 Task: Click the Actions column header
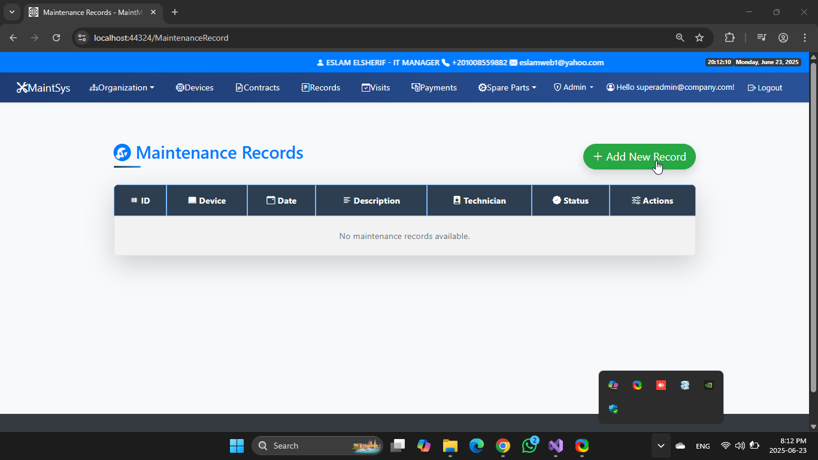[x=653, y=201]
